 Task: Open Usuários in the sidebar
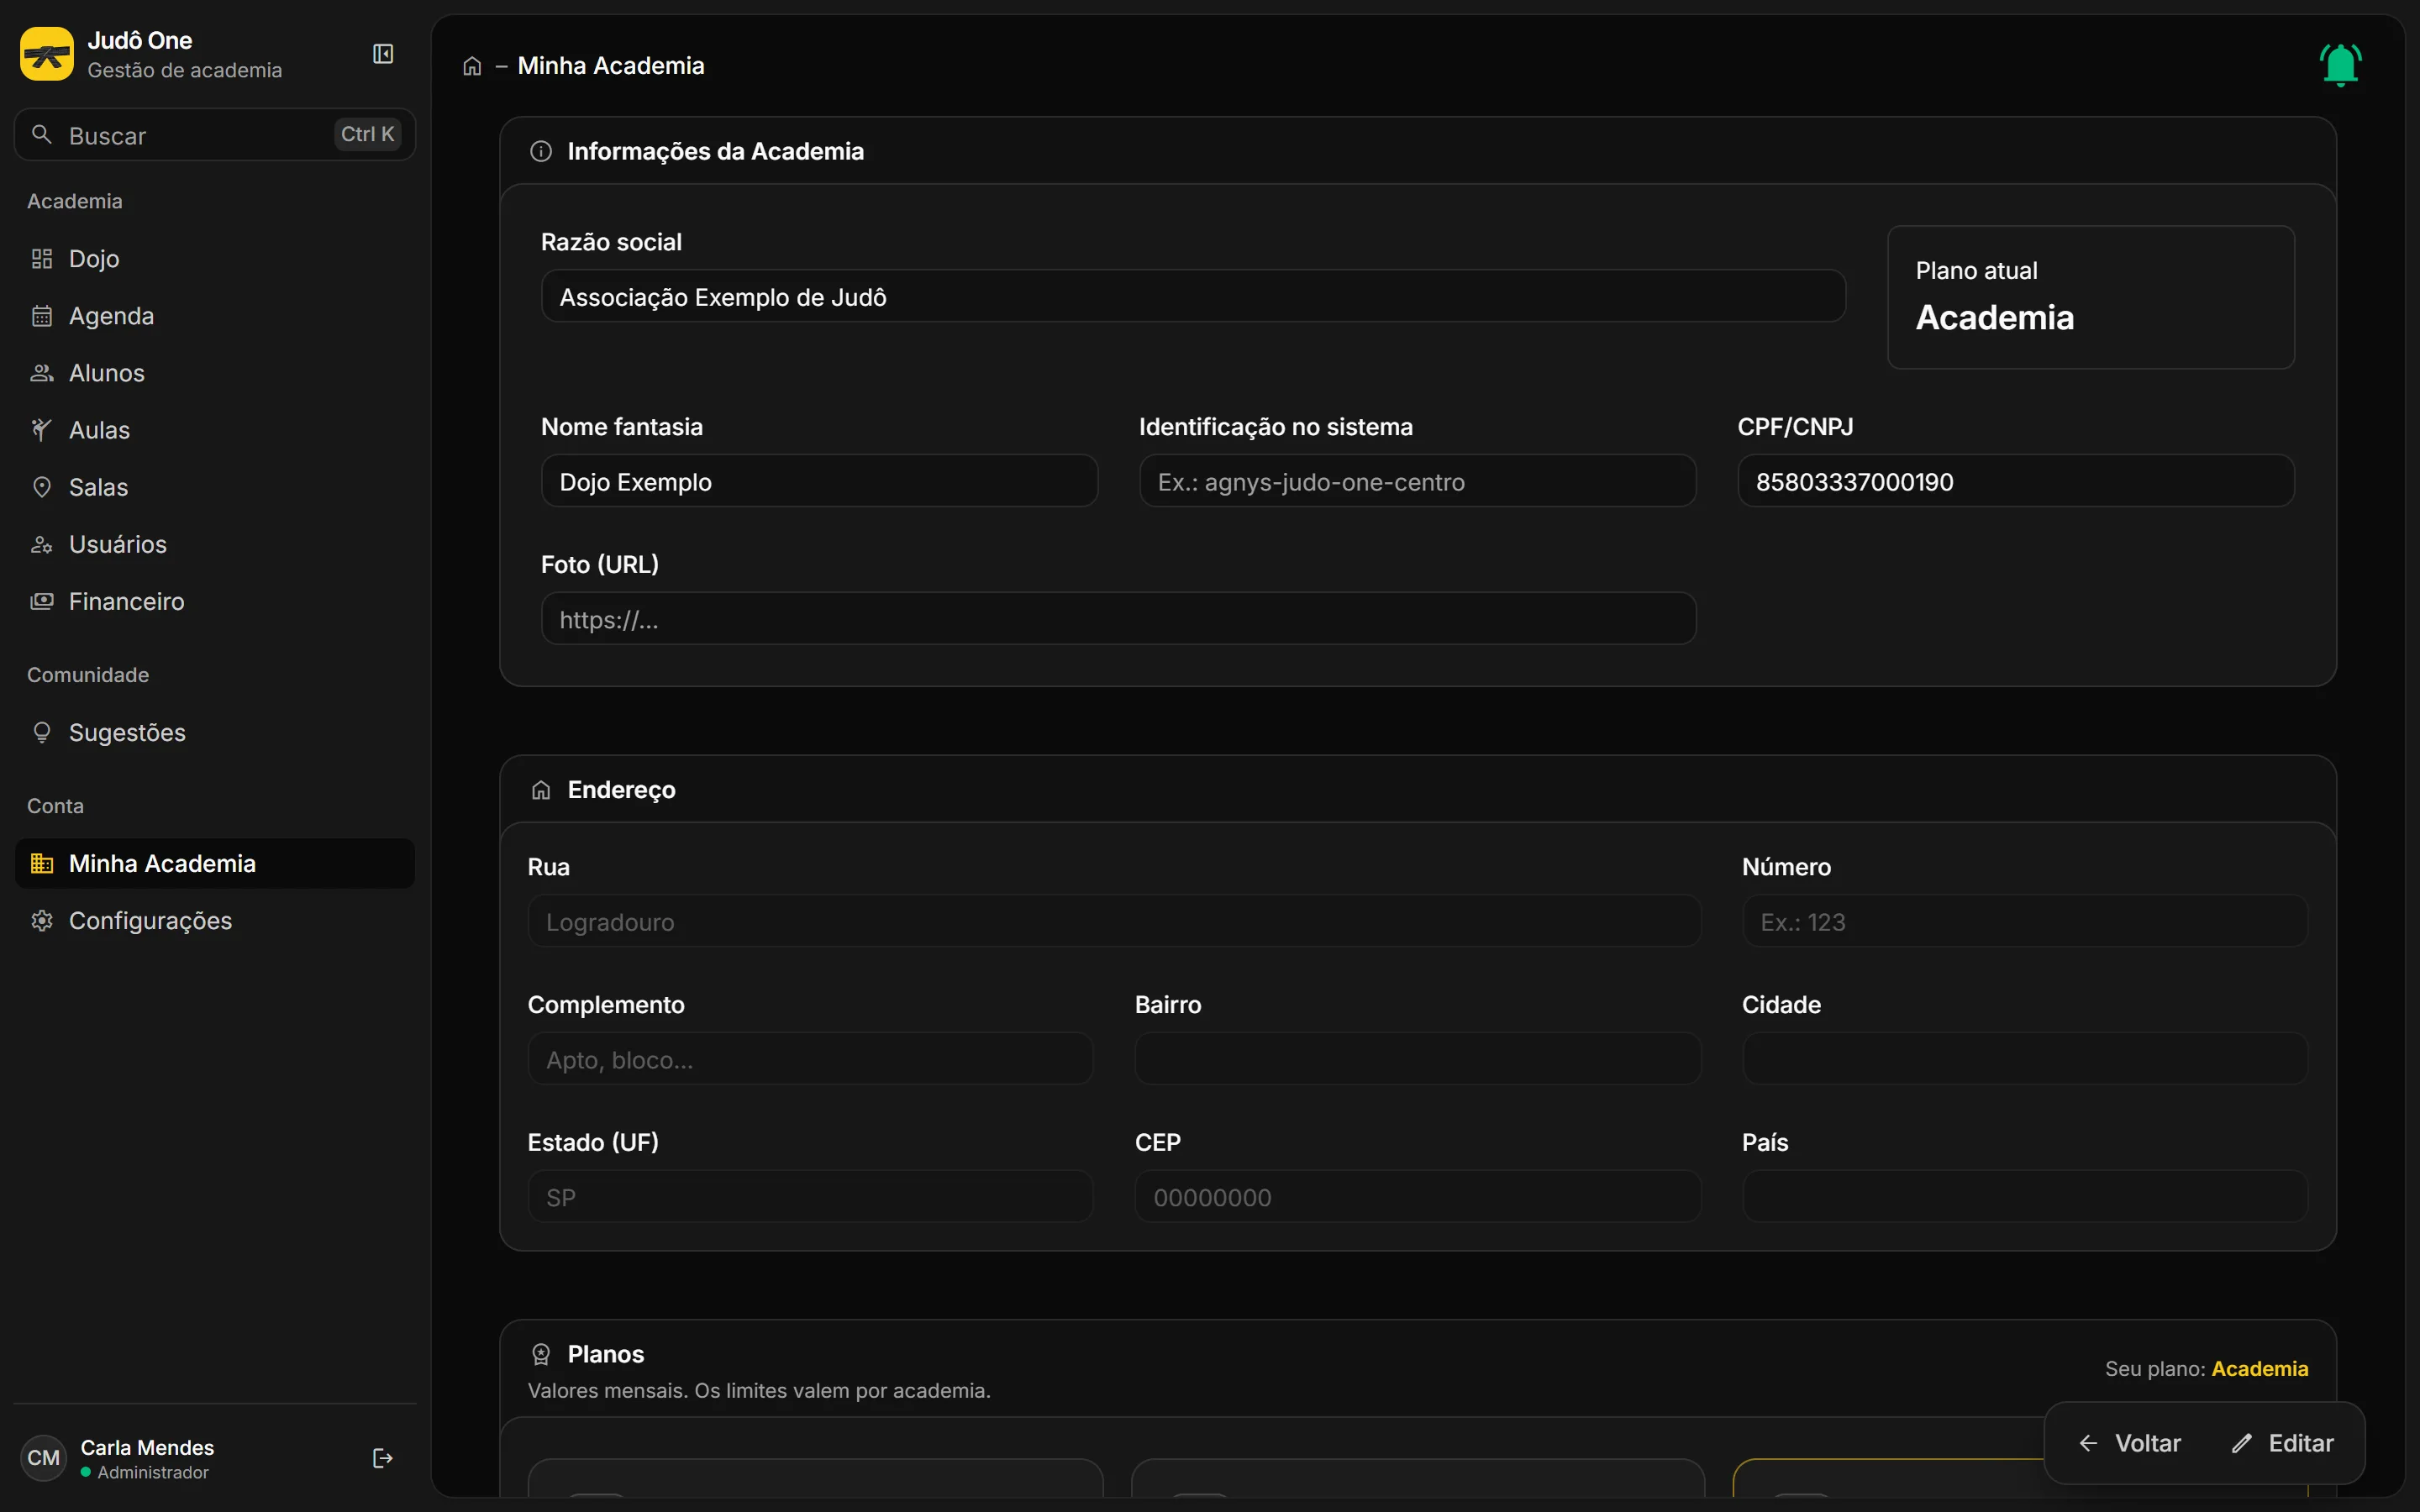[x=215, y=544]
